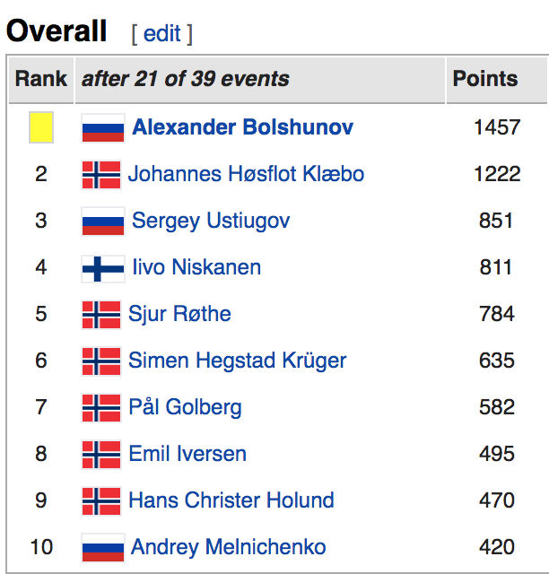Click the Points column header

[x=484, y=79]
